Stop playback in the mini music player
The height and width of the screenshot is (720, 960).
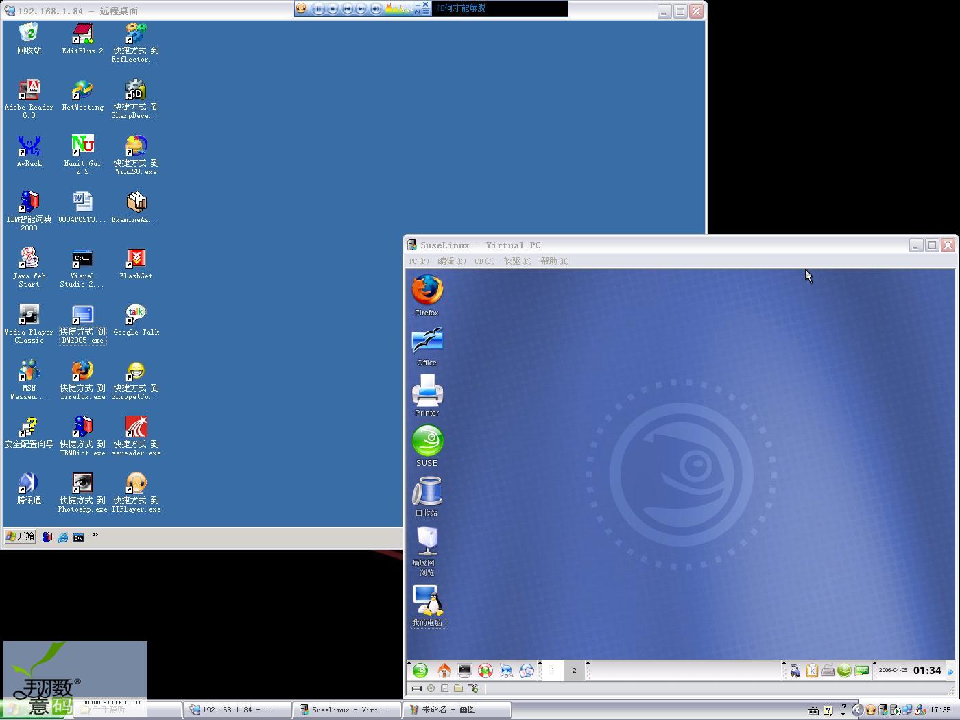pyautogui.click(x=333, y=9)
